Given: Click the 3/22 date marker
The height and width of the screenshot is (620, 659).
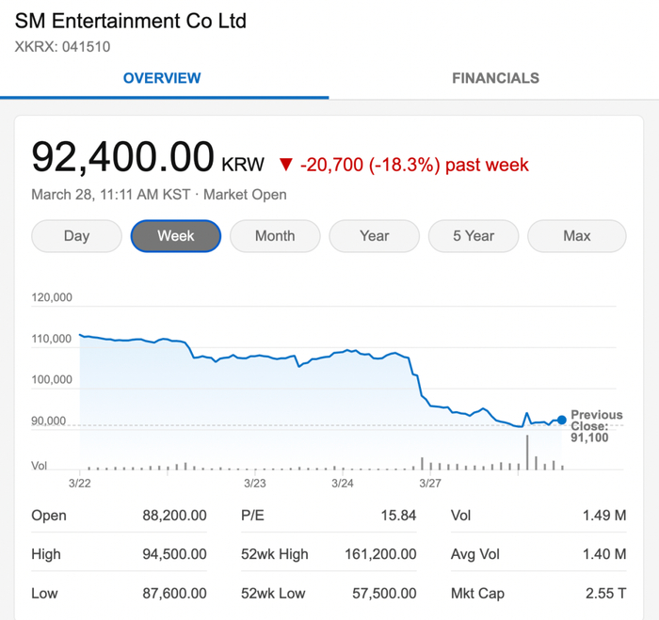Looking at the screenshot, I should pyautogui.click(x=80, y=484).
